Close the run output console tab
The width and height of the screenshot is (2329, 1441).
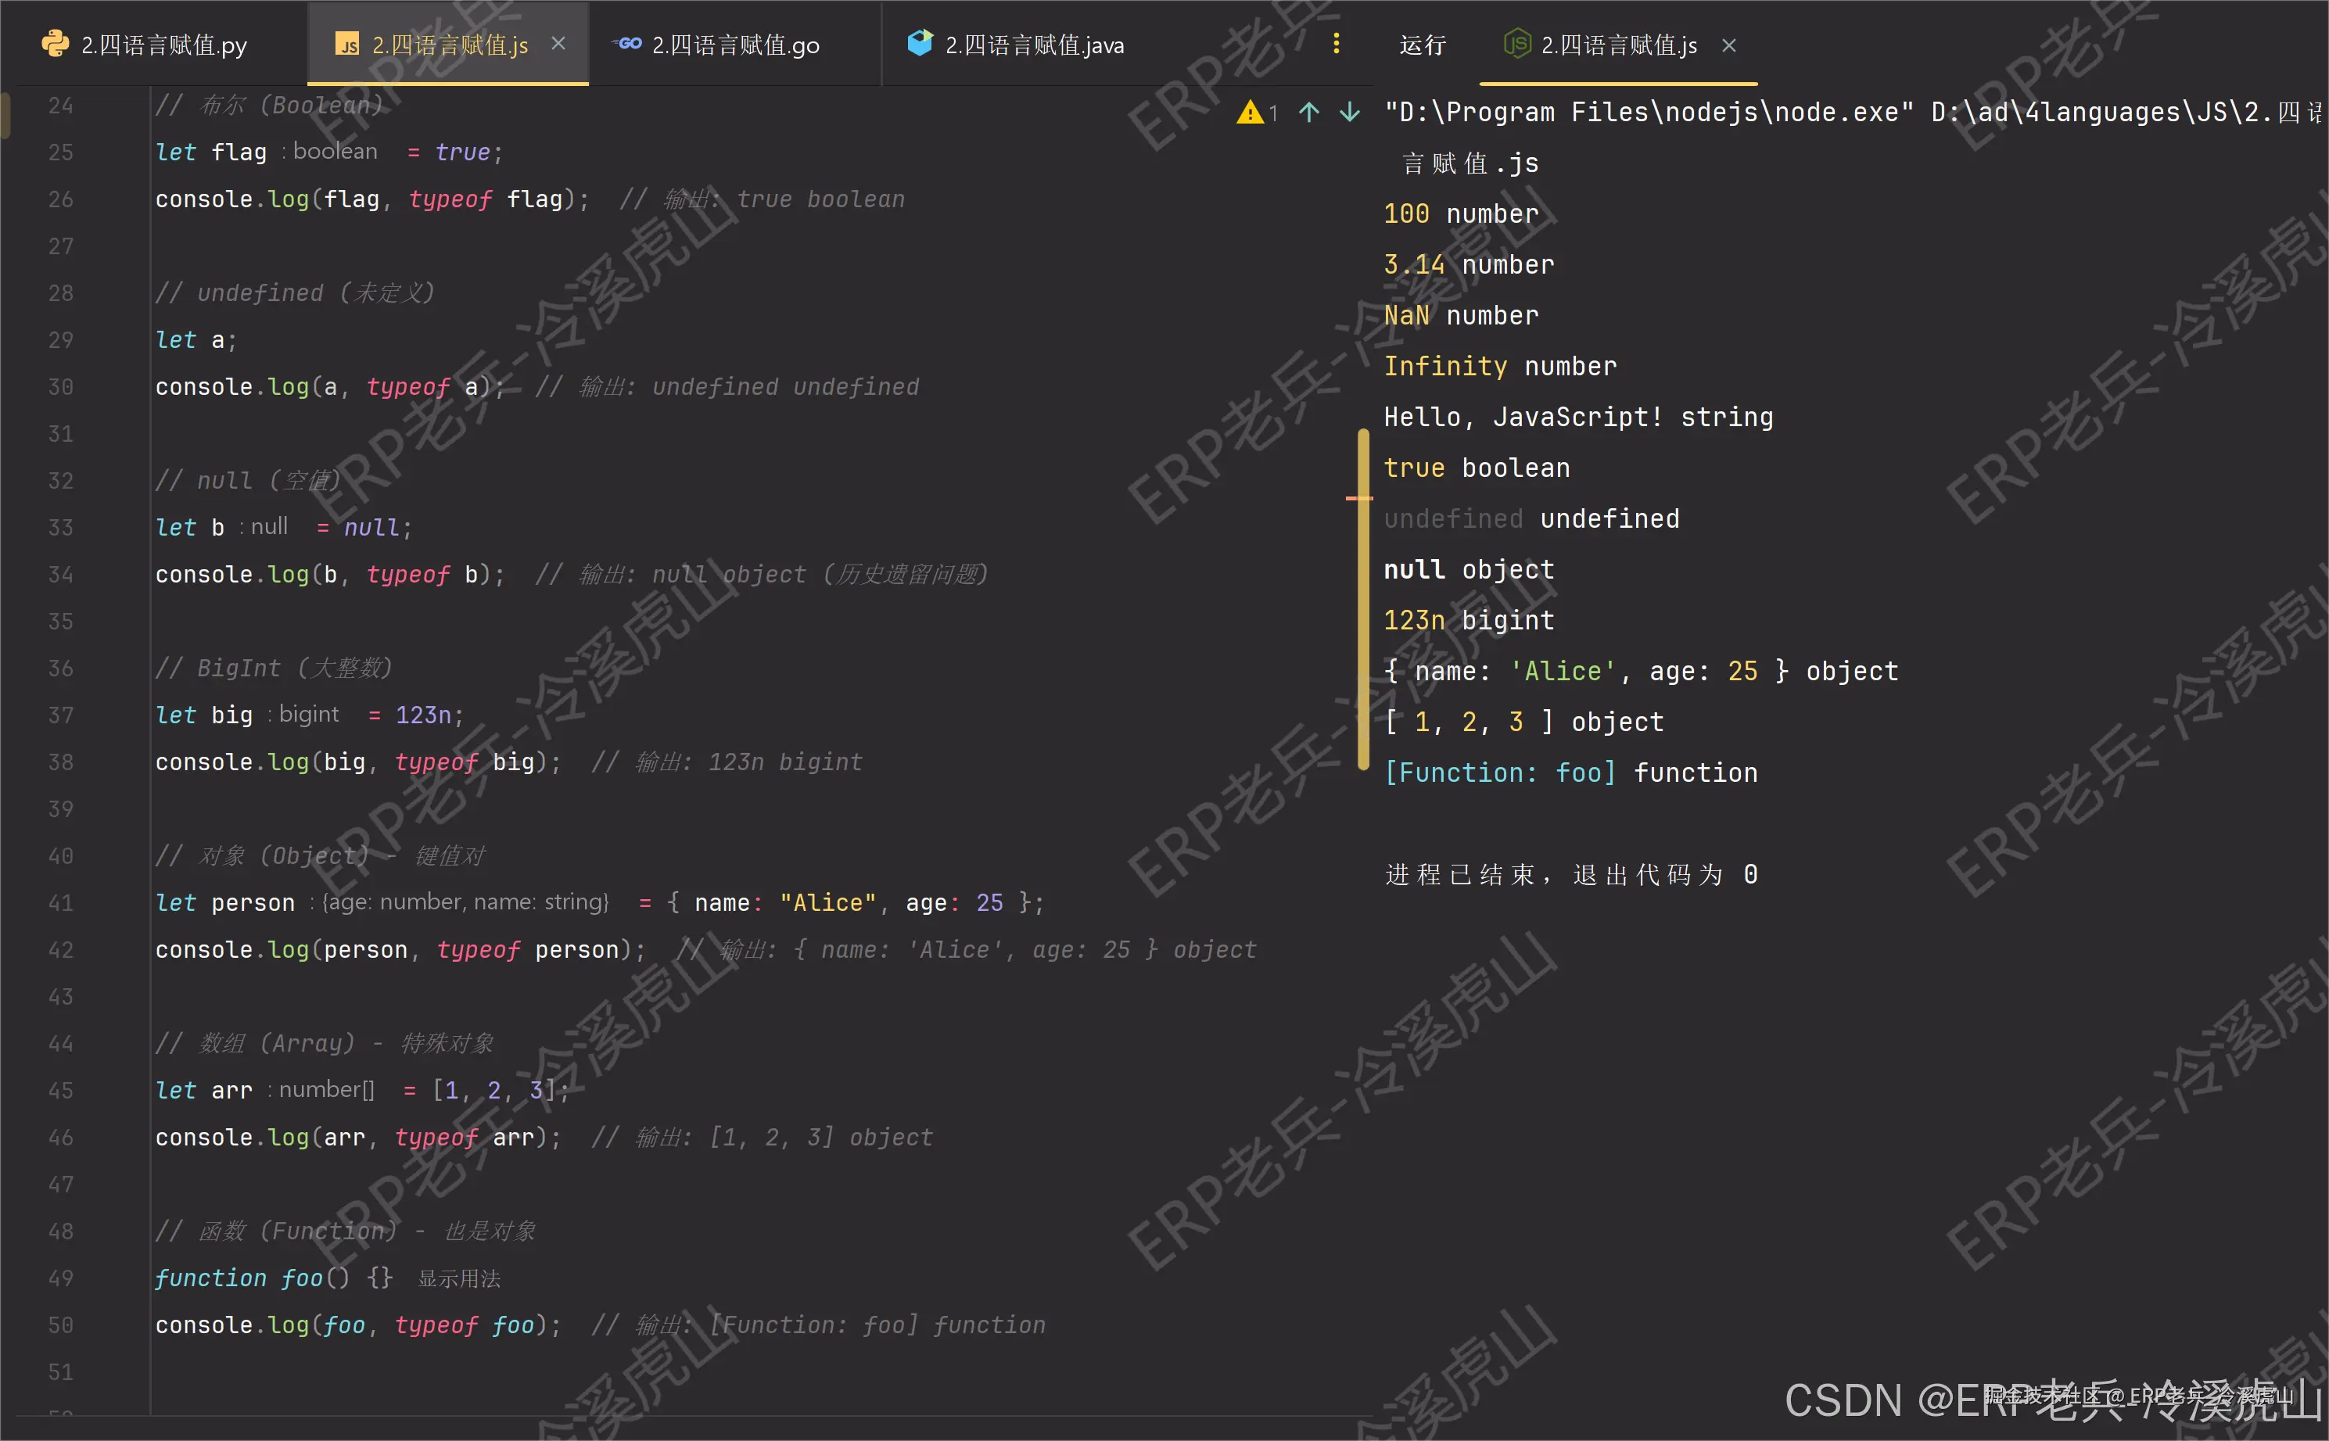click(1728, 45)
